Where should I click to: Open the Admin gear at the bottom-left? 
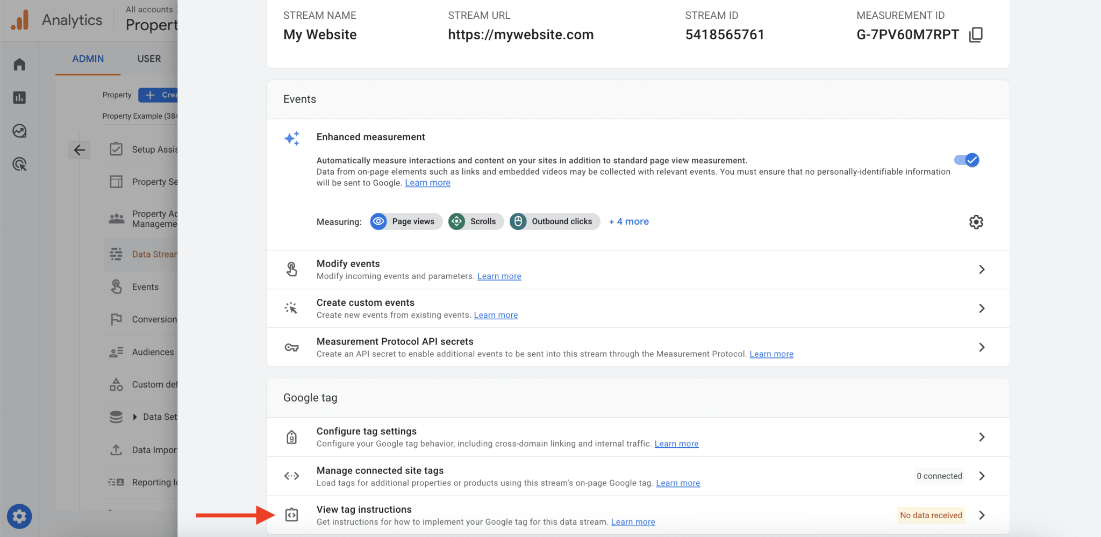click(19, 516)
